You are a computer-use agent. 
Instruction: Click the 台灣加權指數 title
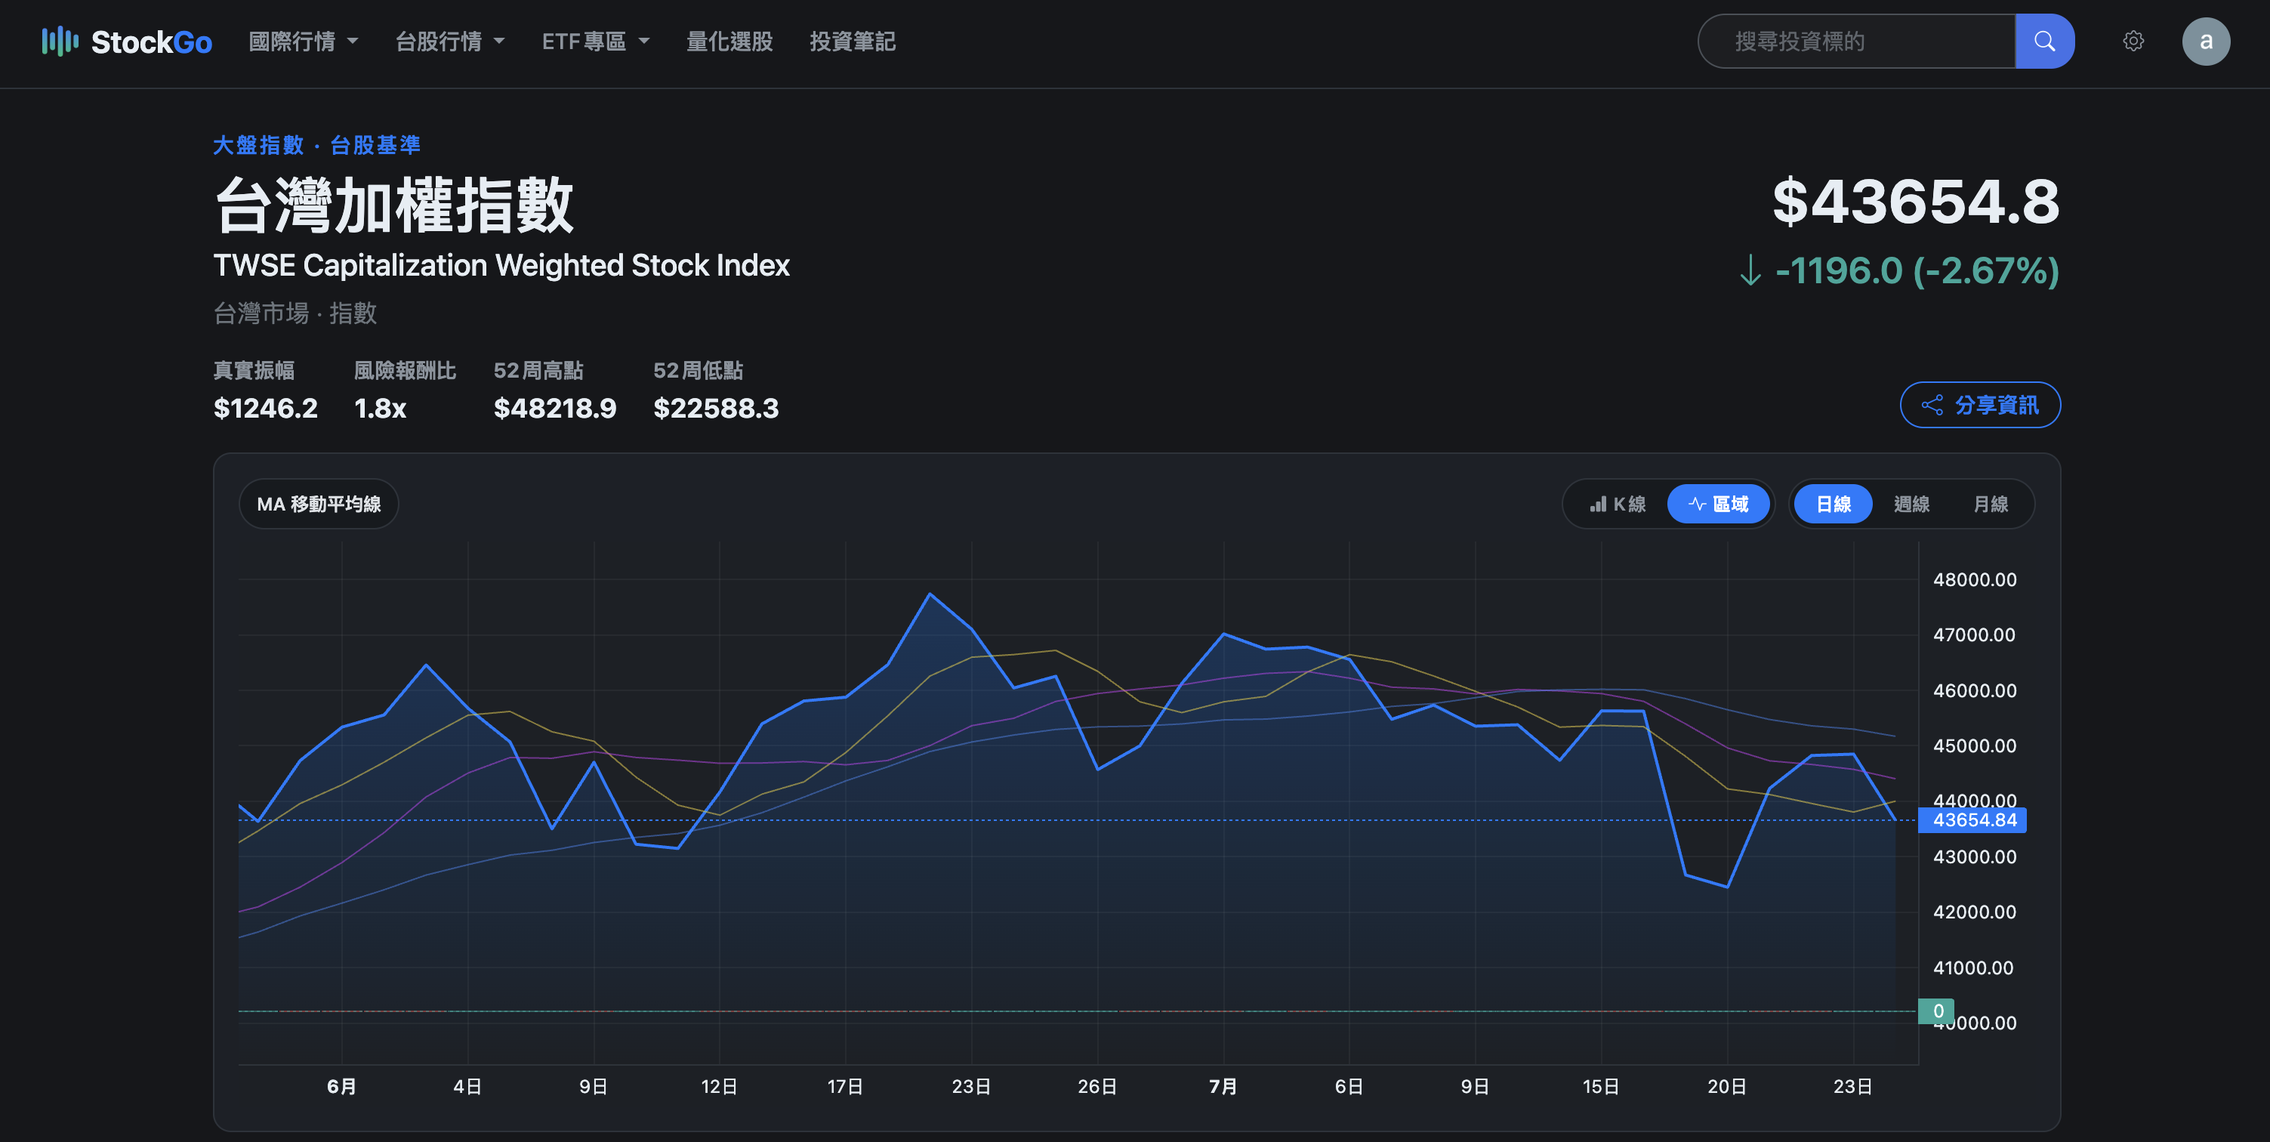click(x=394, y=205)
